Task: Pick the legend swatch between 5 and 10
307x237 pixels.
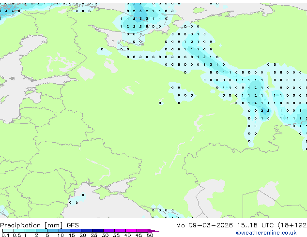Action: [x=53, y=231]
